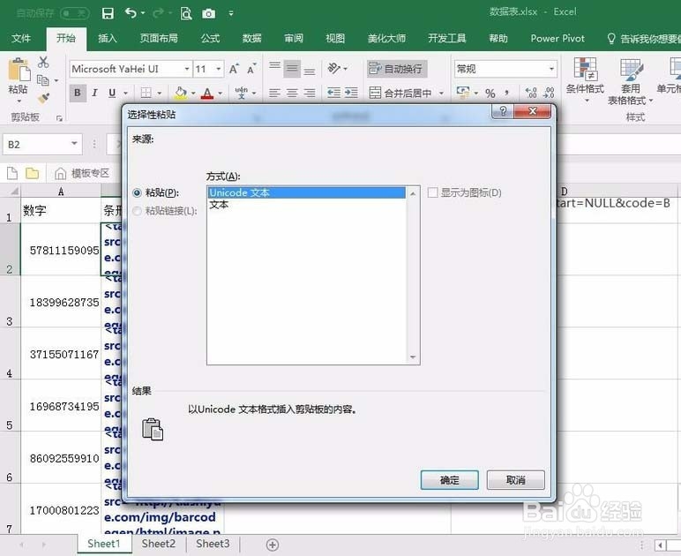Expand the Paste button dropdown arrow
The width and height of the screenshot is (681, 556).
point(19,101)
